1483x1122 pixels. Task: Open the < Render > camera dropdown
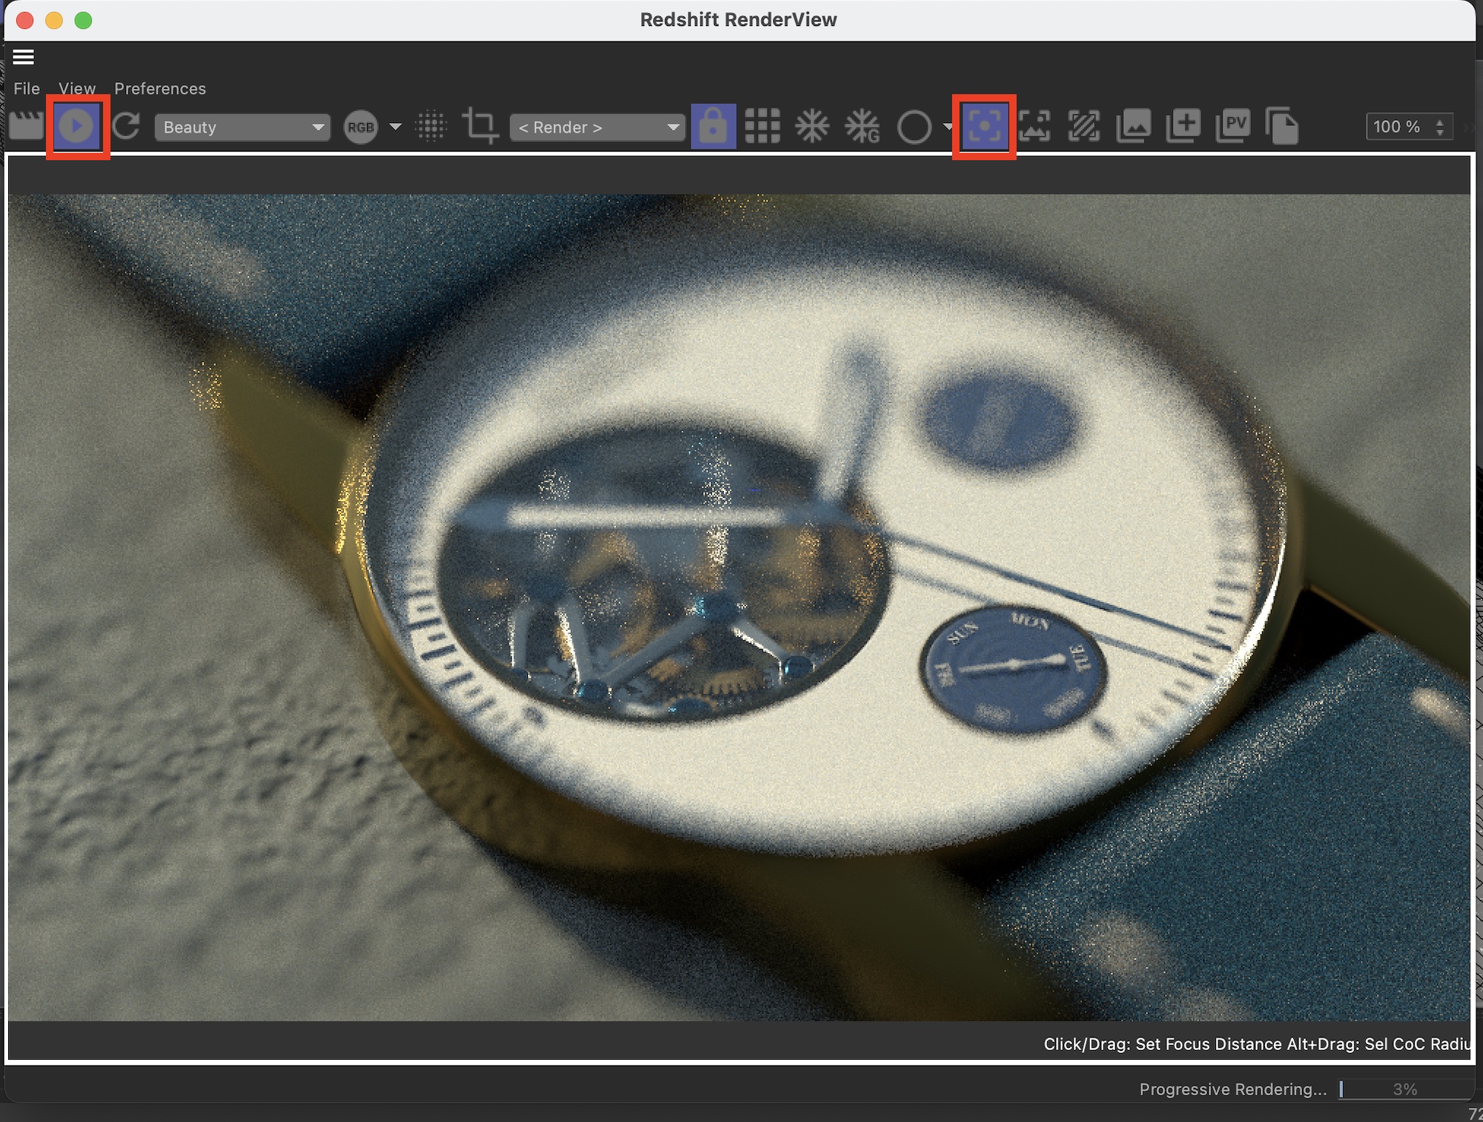point(597,127)
